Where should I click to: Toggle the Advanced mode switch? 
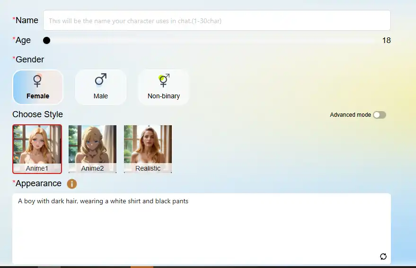pyautogui.click(x=380, y=115)
